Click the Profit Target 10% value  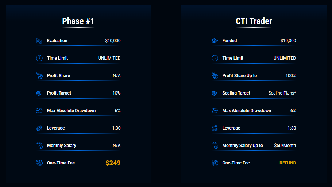coord(116,93)
